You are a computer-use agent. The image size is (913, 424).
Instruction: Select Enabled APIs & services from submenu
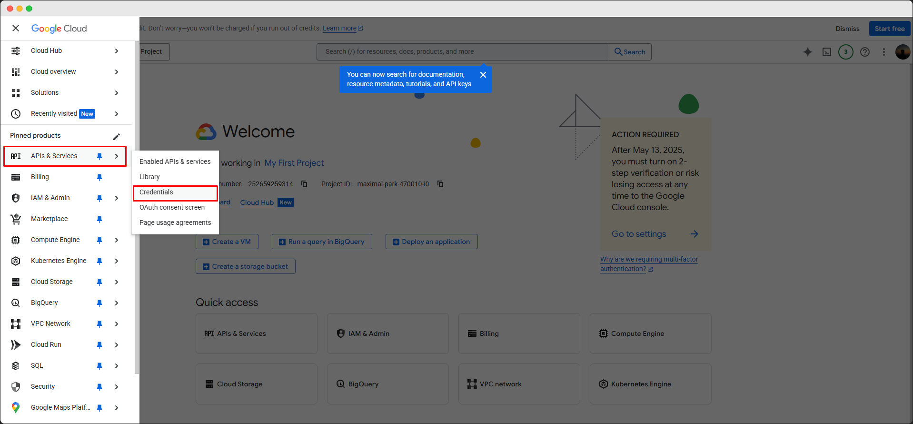click(175, 162)
